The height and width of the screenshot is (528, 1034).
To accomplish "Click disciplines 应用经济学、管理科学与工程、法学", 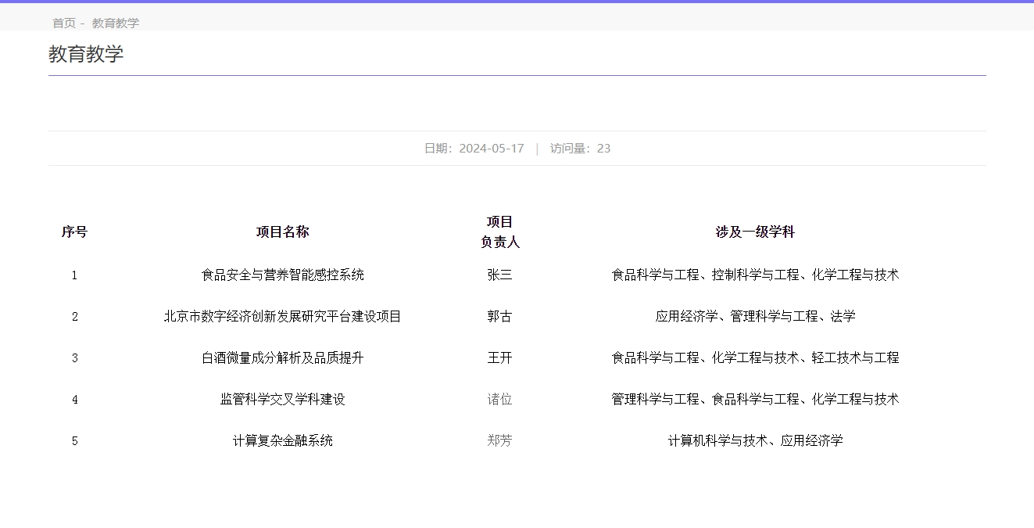I will [x=755, y=317].
